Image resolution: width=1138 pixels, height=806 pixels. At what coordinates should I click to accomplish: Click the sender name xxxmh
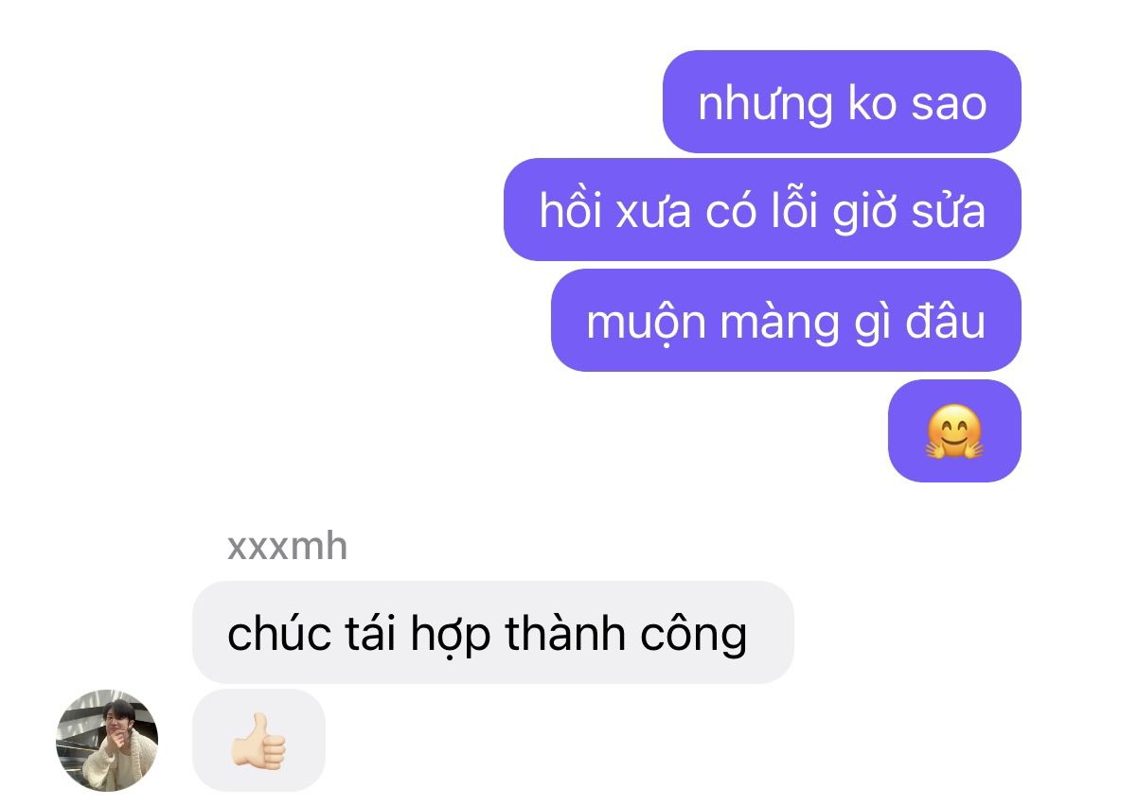(x=288, y=547)
